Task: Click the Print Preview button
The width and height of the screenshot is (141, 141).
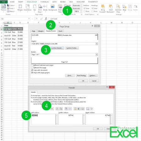Action: 81,76
